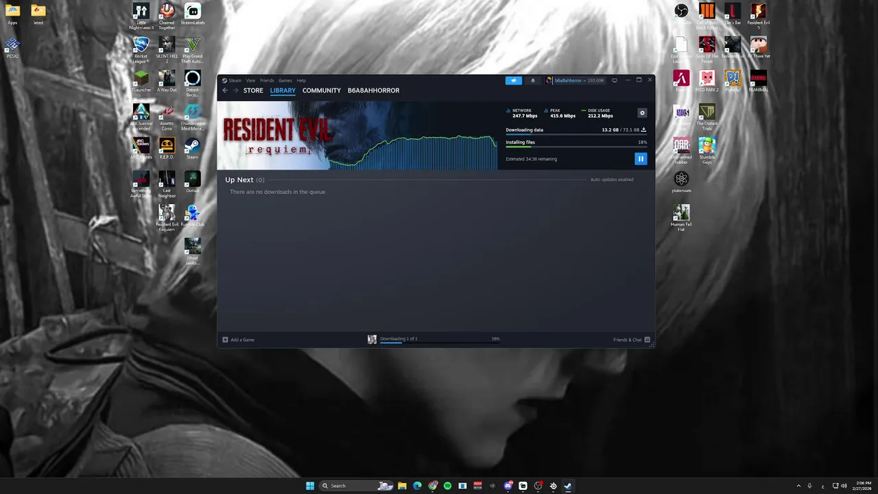Viewport: 878px width, 494px height.
Task: Select PICO PARK 2 desktop icon
Action: (x=707, y=81)
